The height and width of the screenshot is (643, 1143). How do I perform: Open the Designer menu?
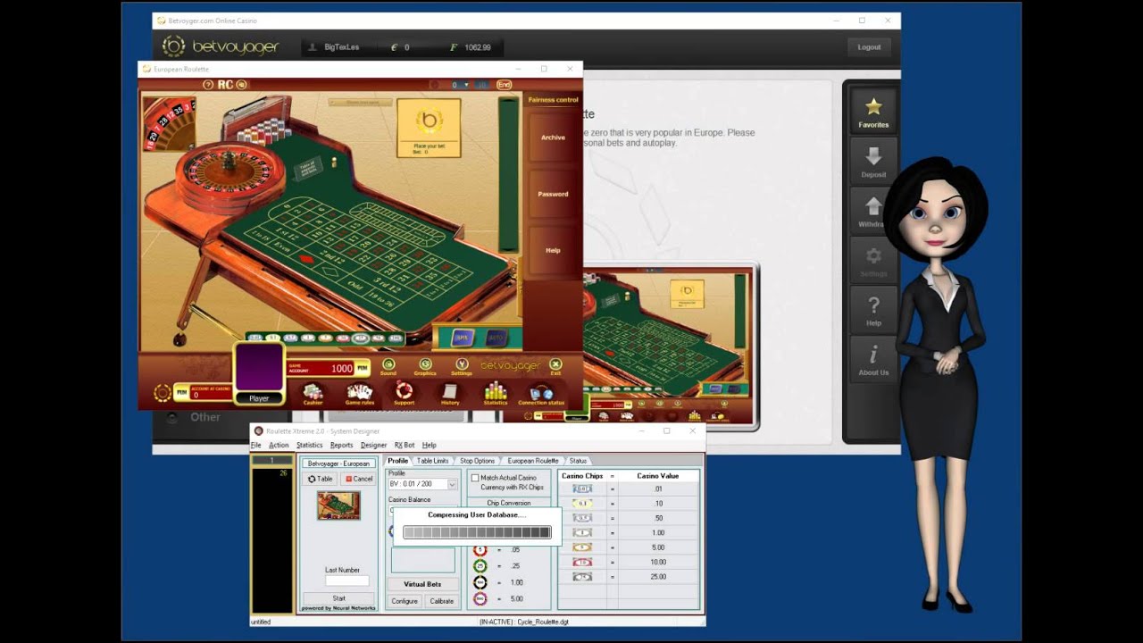pos(373,445)
